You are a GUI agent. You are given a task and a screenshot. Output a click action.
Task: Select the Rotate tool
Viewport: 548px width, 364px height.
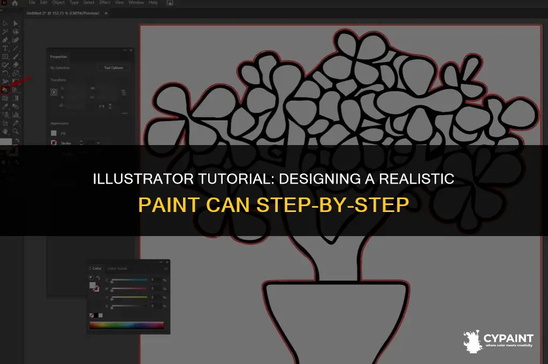5,73
